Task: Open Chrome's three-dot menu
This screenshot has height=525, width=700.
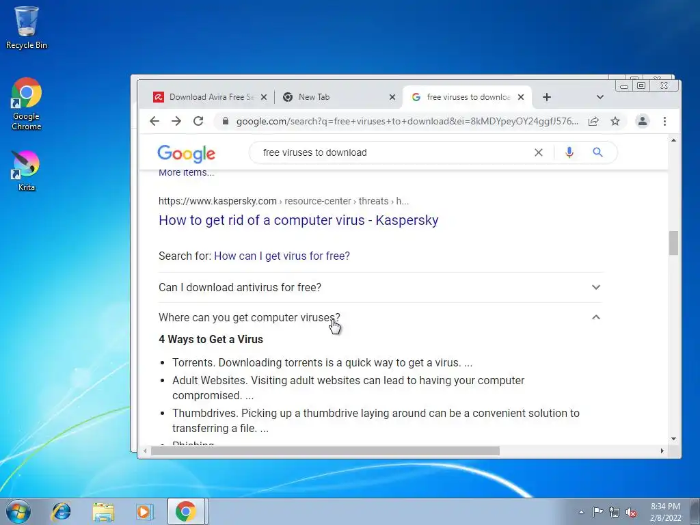Action: (x=664, y=121)
